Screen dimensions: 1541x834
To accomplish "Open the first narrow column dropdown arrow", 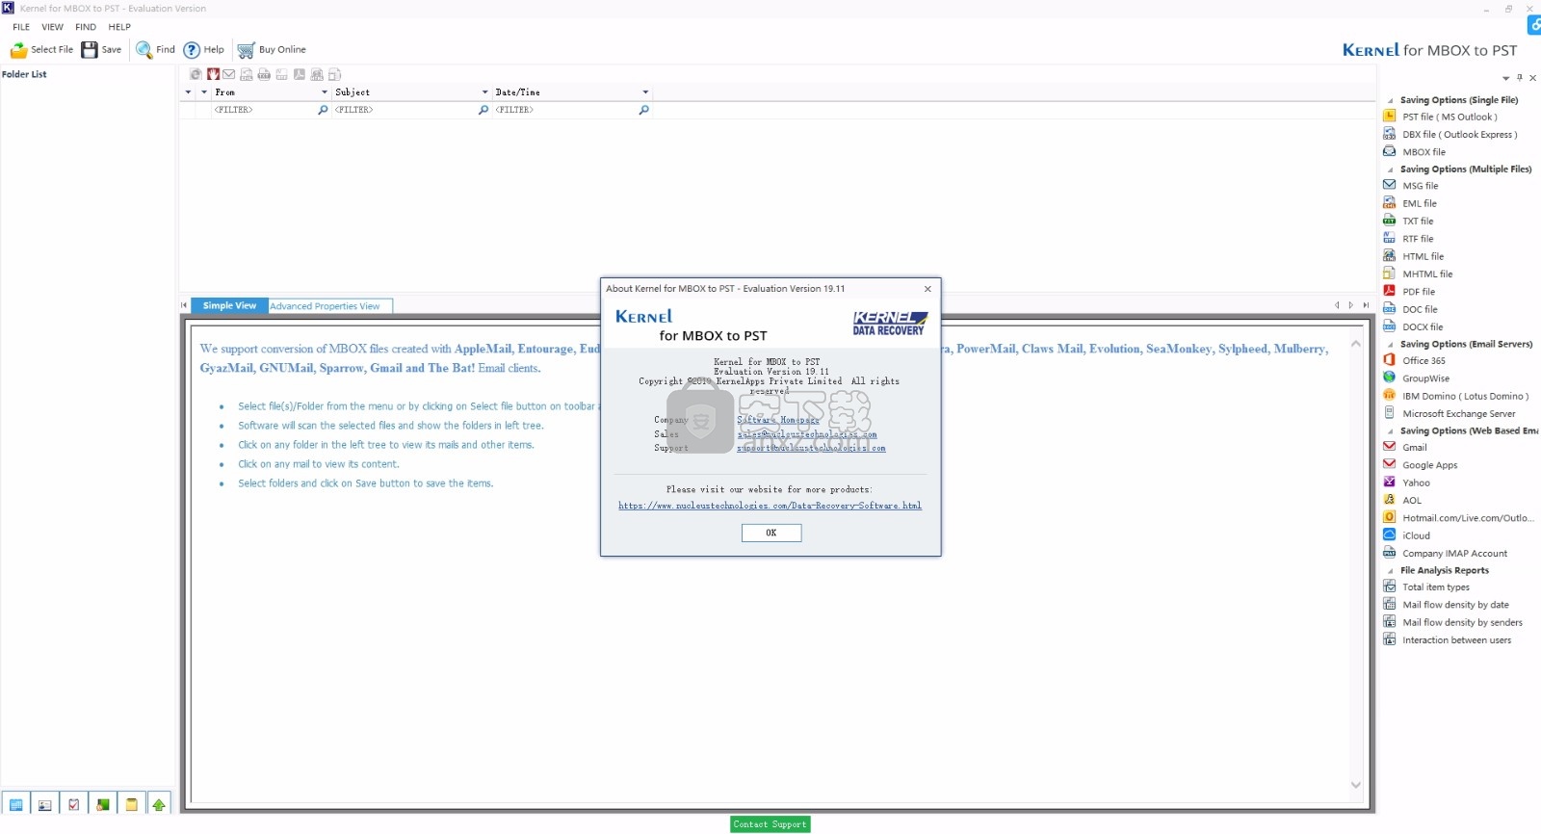I will click(x=188, y=92).
